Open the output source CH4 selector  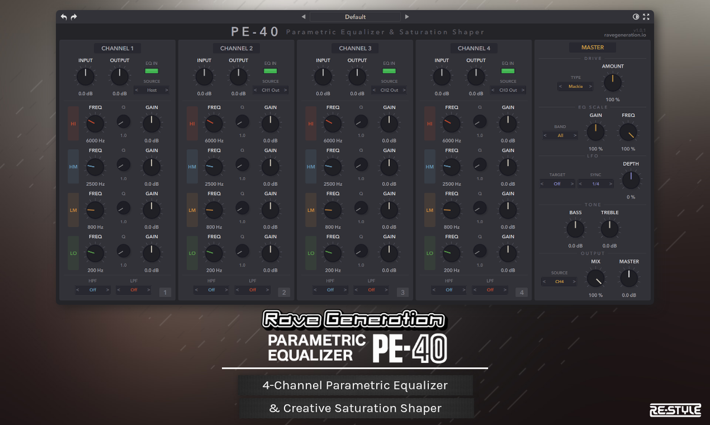click(559, 282)
